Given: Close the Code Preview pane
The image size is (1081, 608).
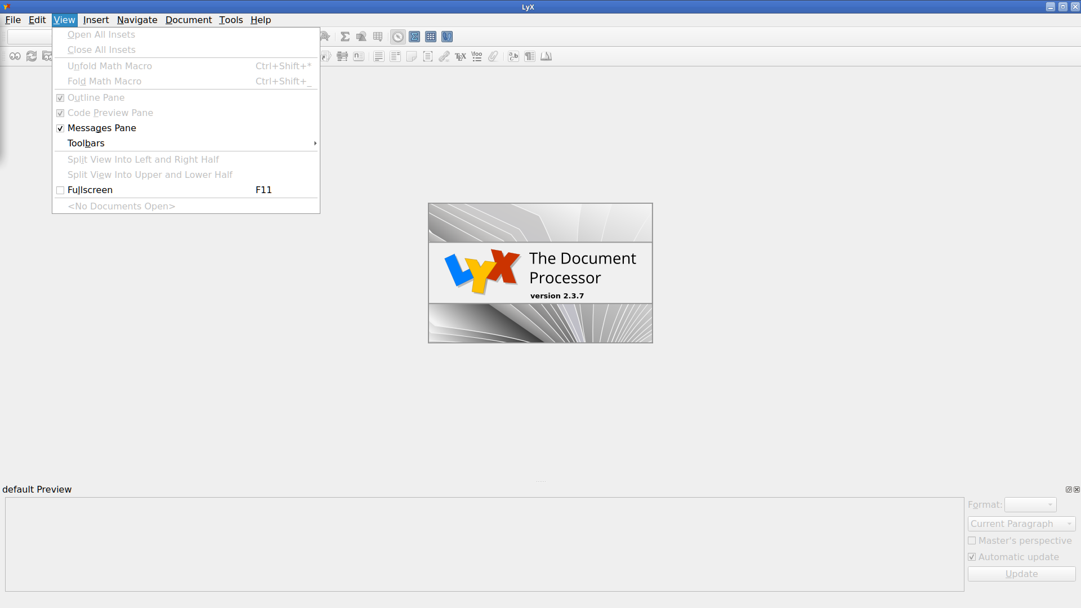Looking at the screenshot, I should point(1076,490).
